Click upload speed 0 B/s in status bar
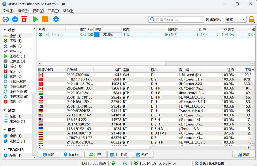 (x=209, y=163)
